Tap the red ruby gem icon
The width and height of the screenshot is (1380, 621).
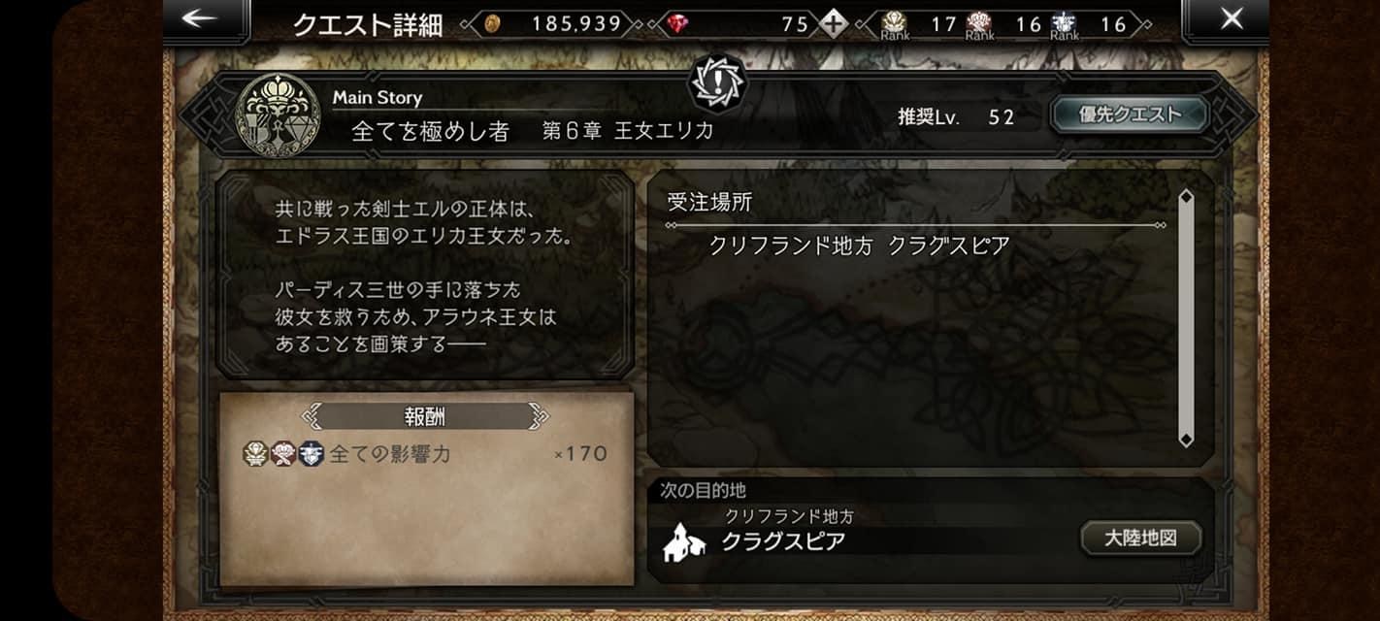(677, 23)
